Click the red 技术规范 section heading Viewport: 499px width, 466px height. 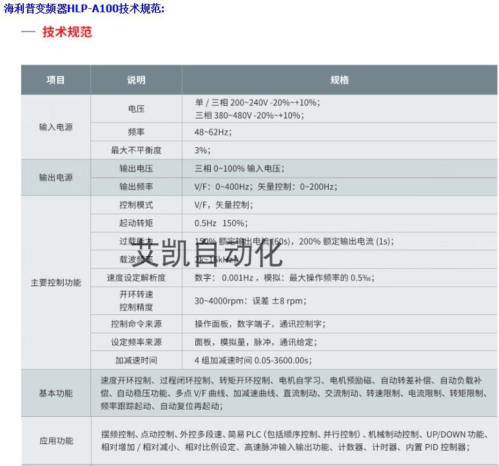click(x=67, y=32)
